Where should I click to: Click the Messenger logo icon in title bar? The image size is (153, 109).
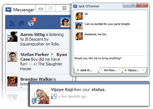click(8, 10)
